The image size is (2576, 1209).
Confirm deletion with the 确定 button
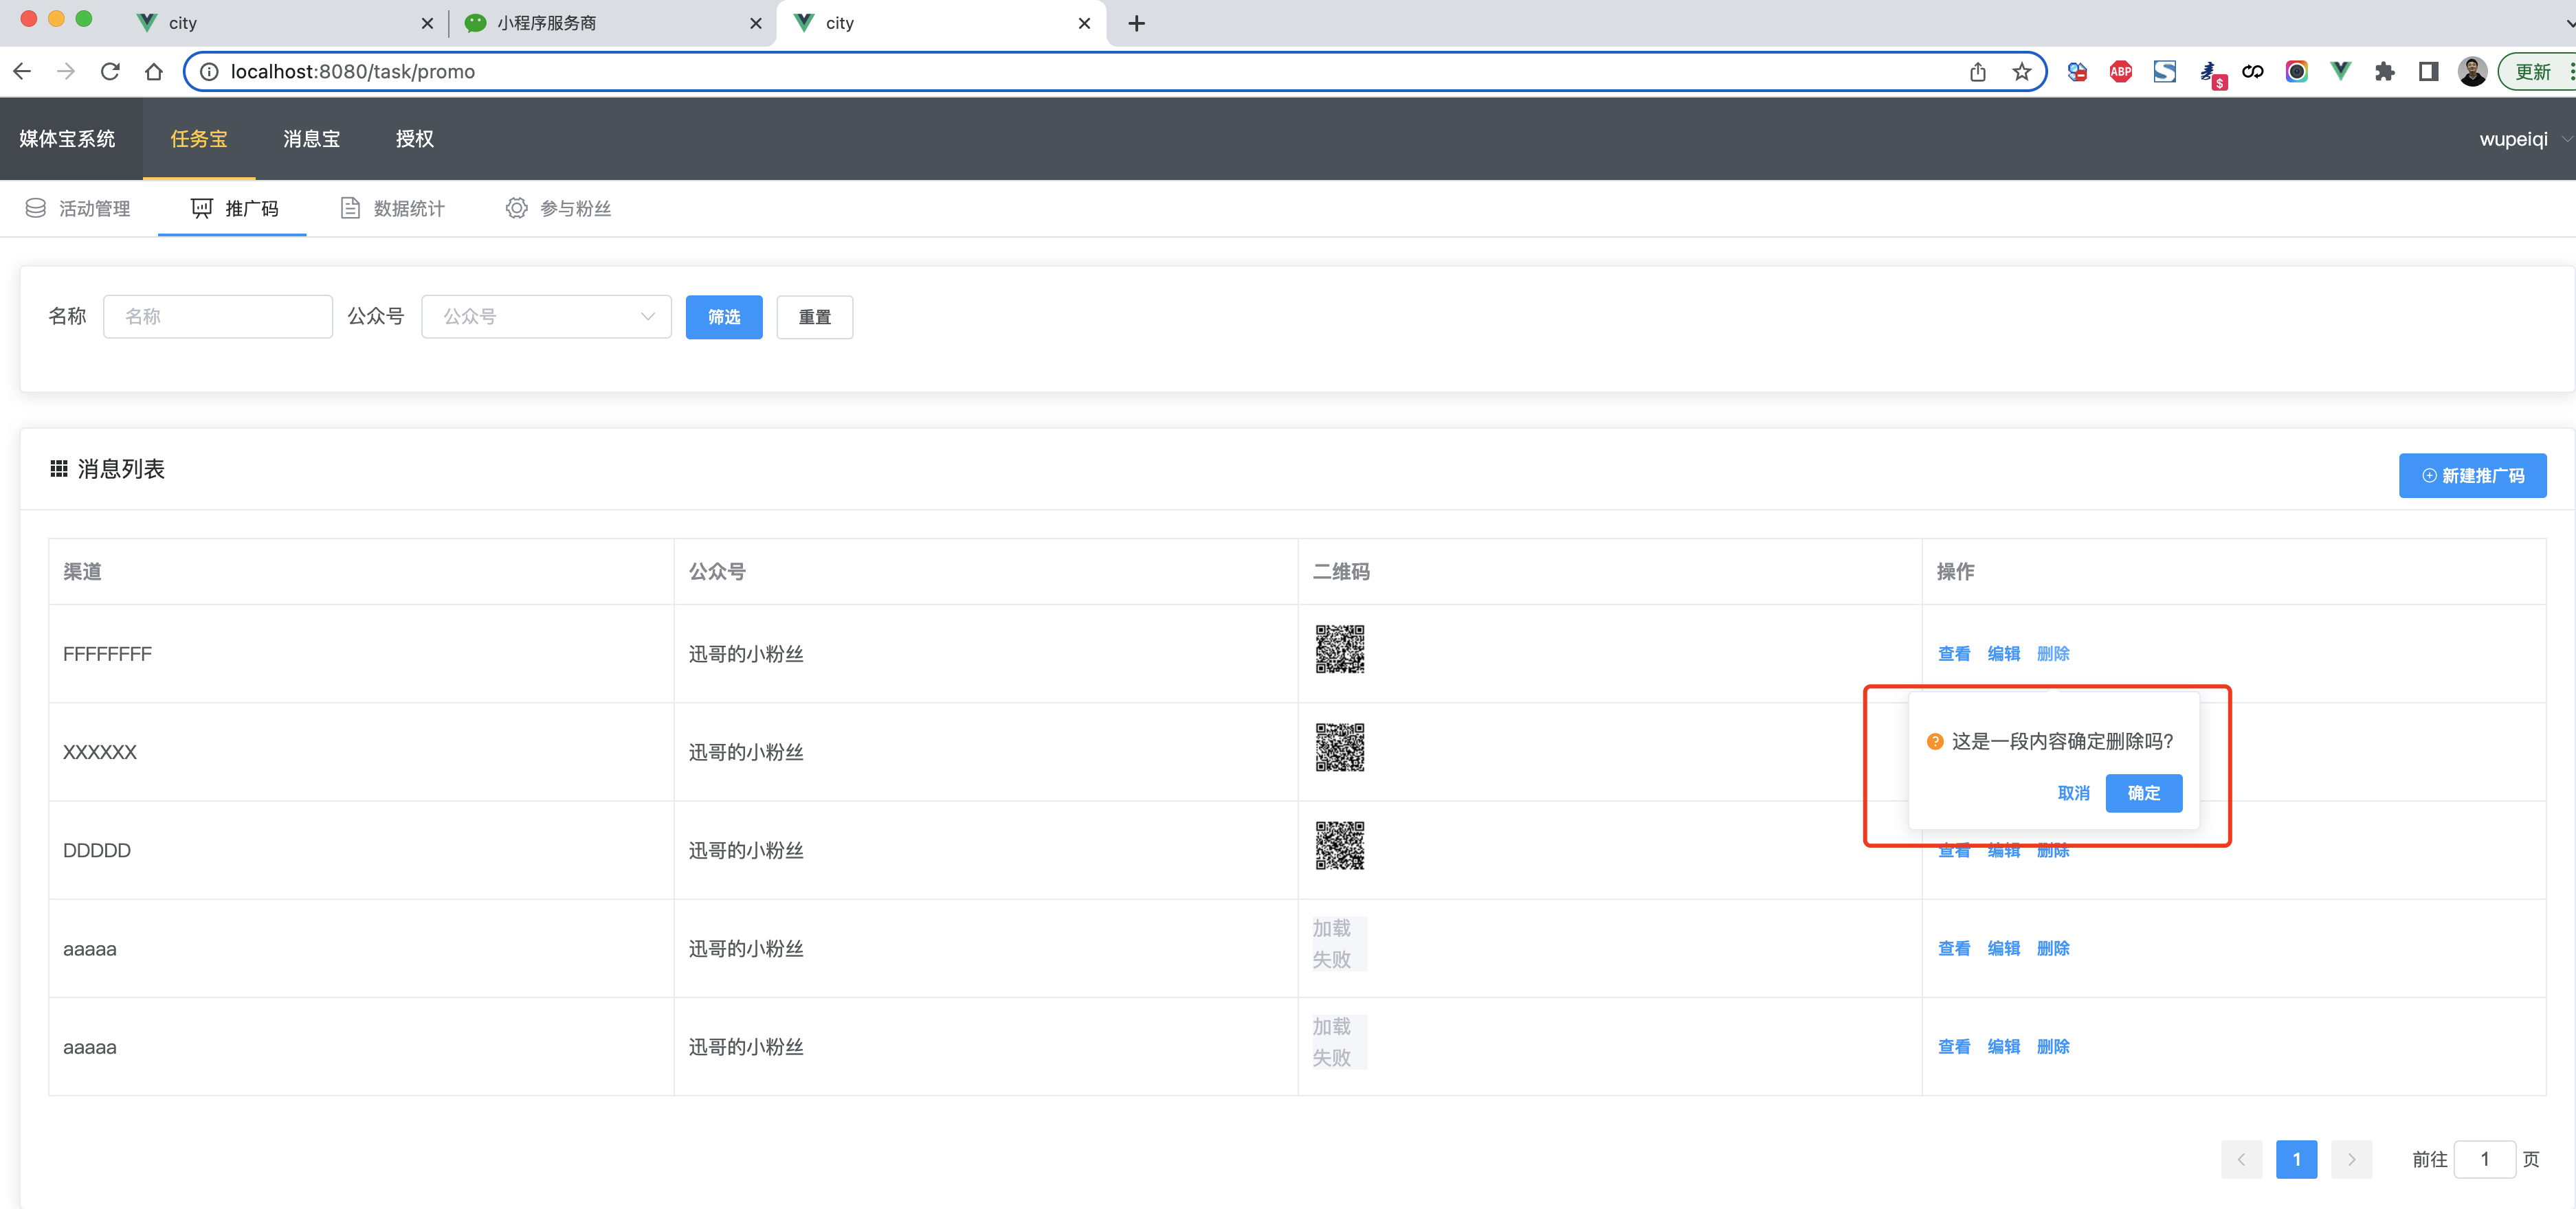[2143, 793]
